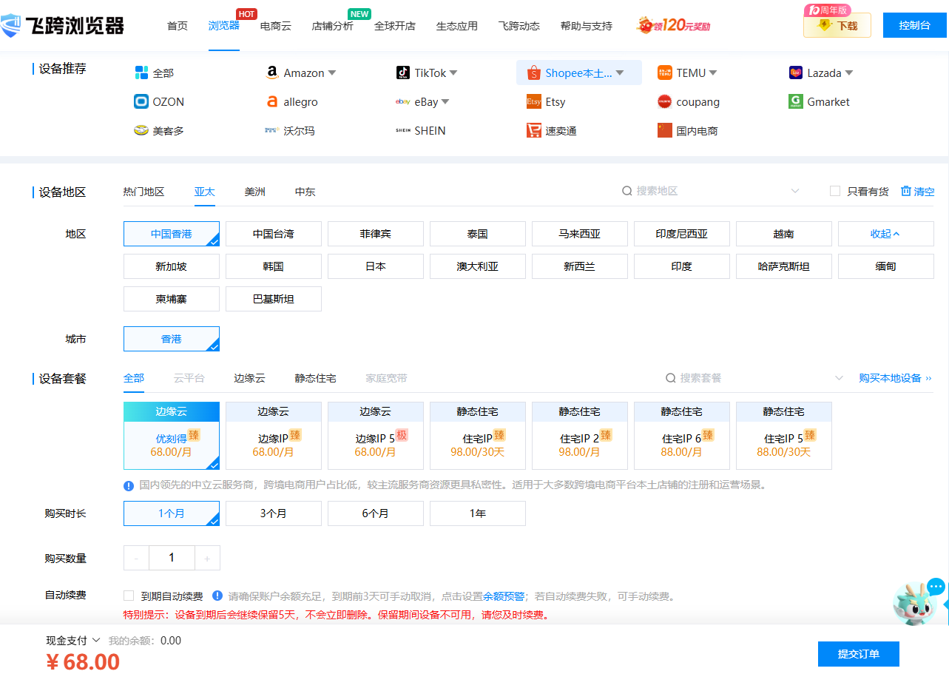The image size is (949, 674).
Task: Increase purchase quantity with plus button
Action: (207, 559)
